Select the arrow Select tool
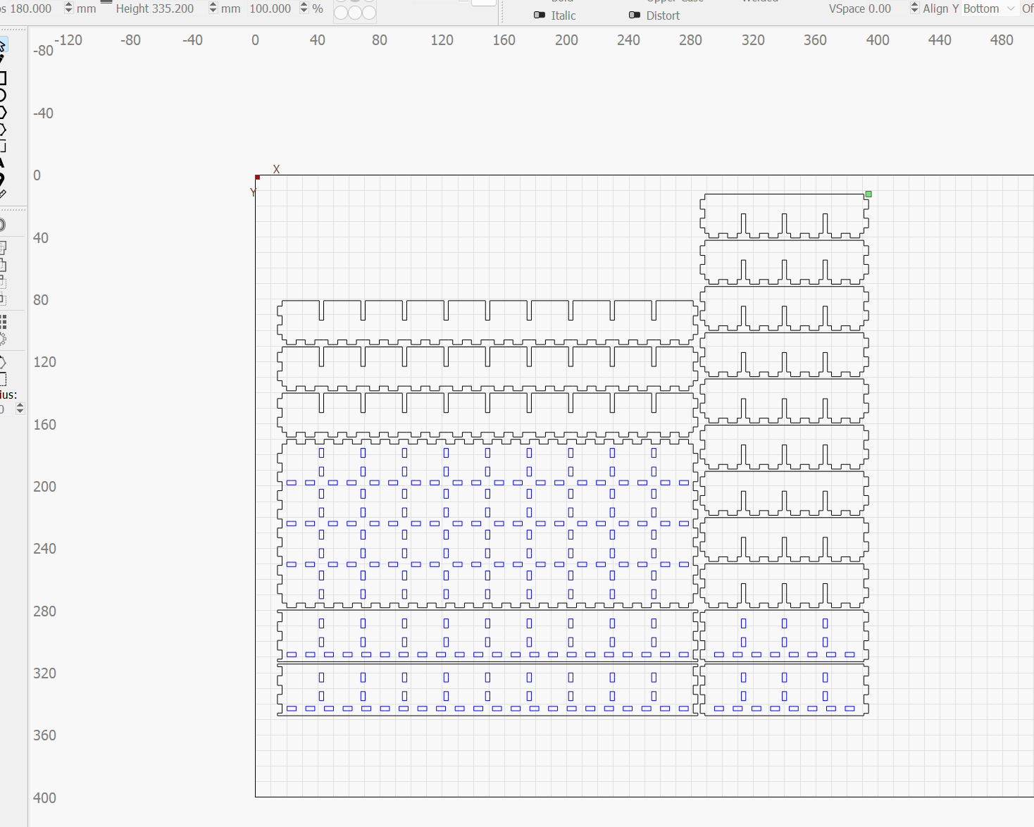 coord(2,46)
